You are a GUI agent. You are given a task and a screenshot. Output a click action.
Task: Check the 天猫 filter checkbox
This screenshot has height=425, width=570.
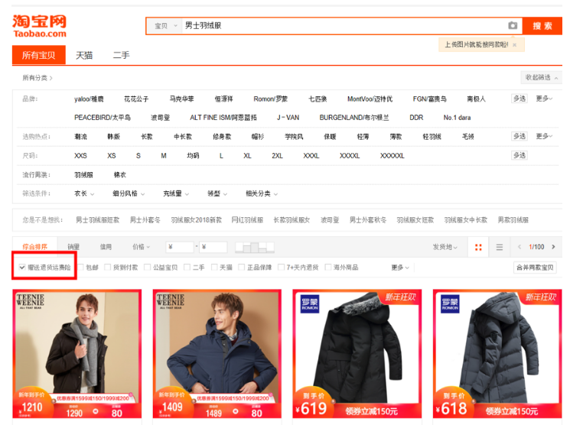tap(214, 267)
